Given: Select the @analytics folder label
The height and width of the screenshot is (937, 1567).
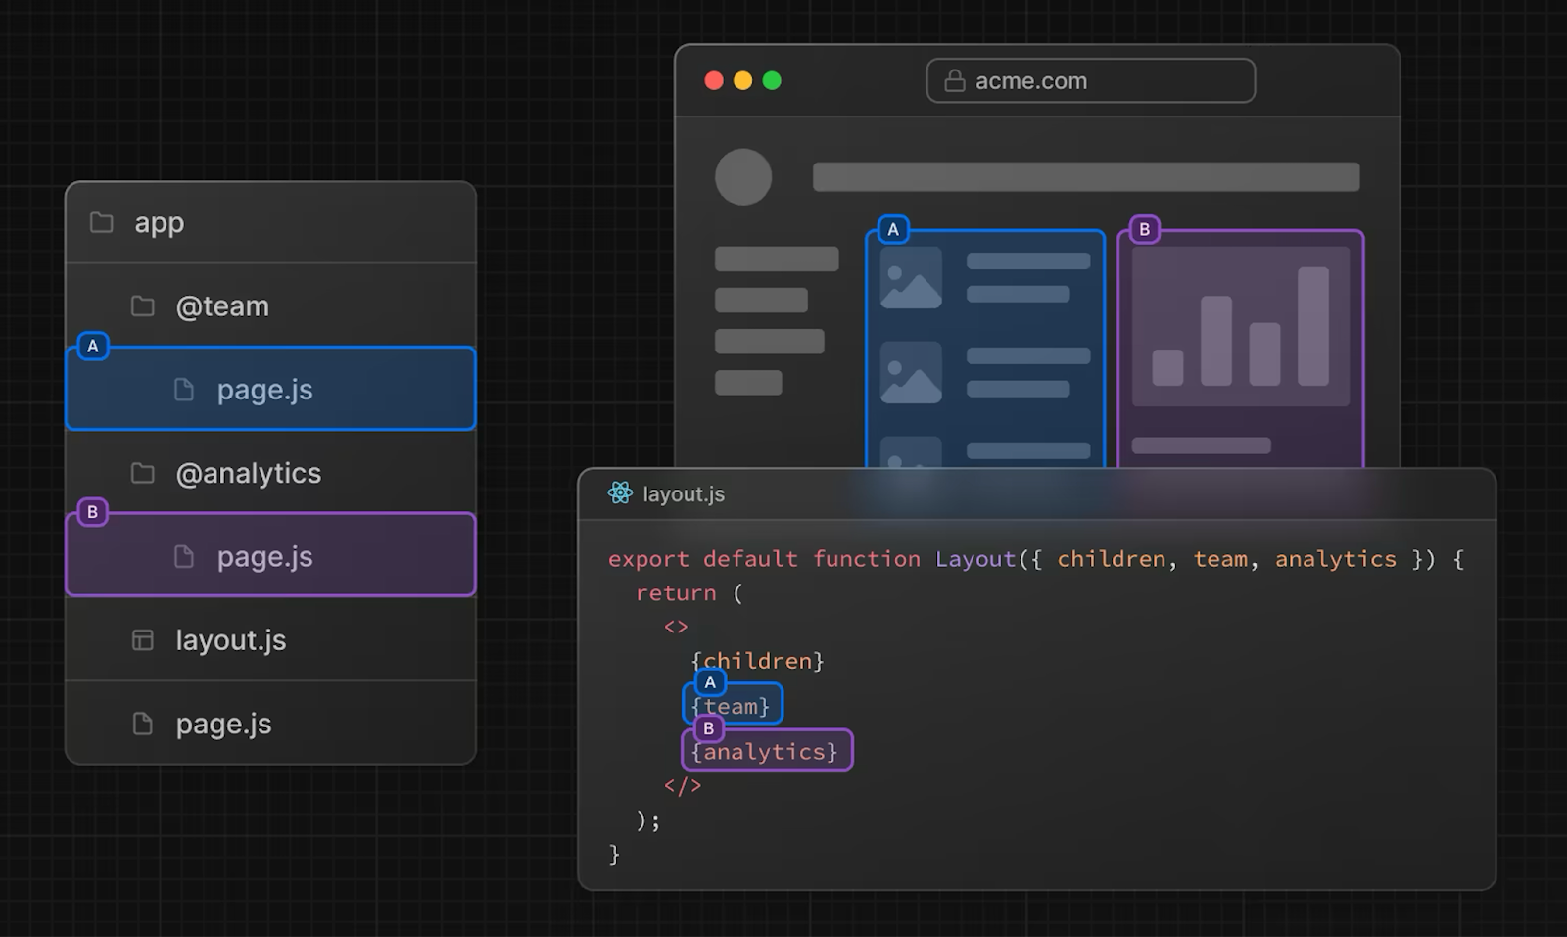Looking at the screenshot, I should tap(249, 474).
